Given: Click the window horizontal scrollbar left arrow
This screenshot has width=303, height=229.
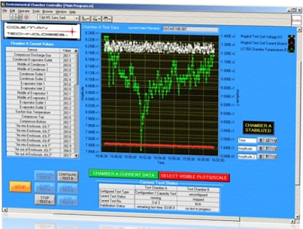Looking at the screenshot, I should click(x=5, y=210).
